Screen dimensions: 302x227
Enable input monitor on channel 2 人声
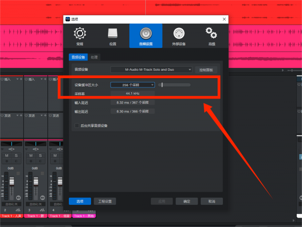(x=16, y=161)
